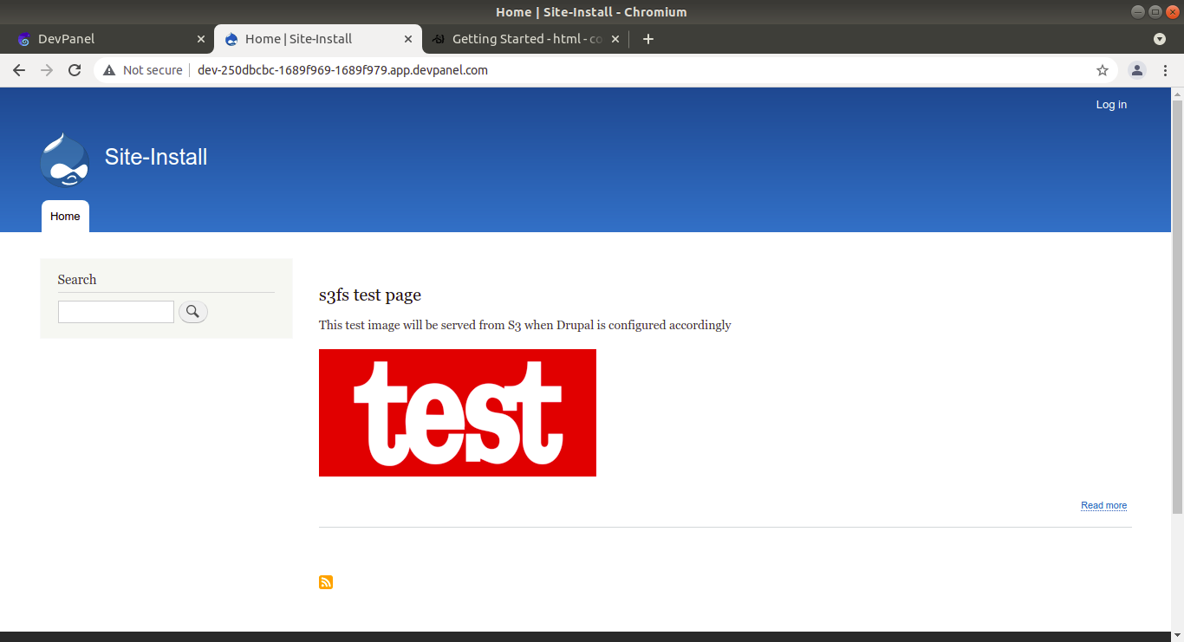
Task: Click the search magnifier button
Action: pos(192,311)
